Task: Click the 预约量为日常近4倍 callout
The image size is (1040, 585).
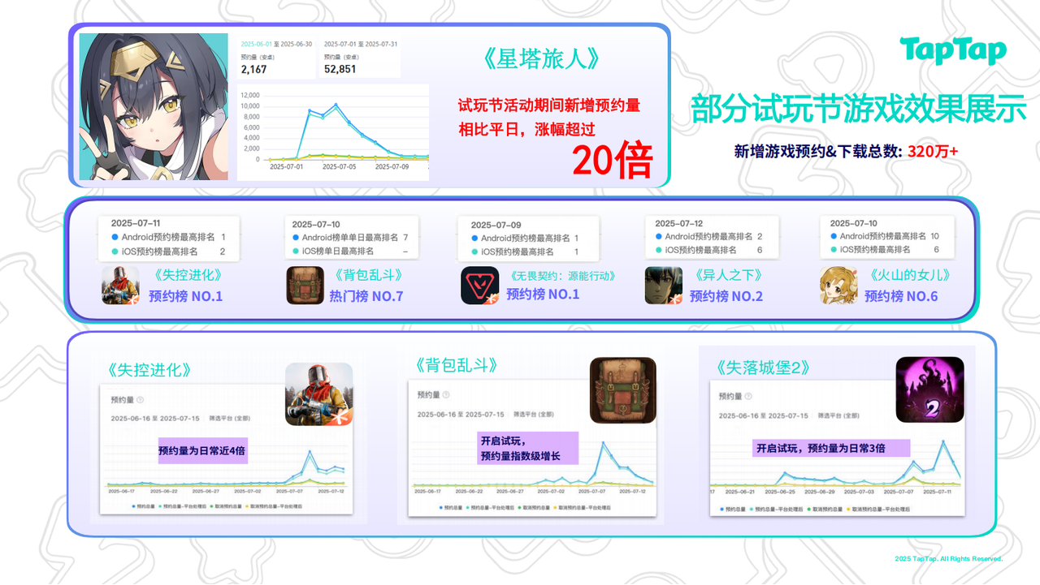Action: click(202, 450)
